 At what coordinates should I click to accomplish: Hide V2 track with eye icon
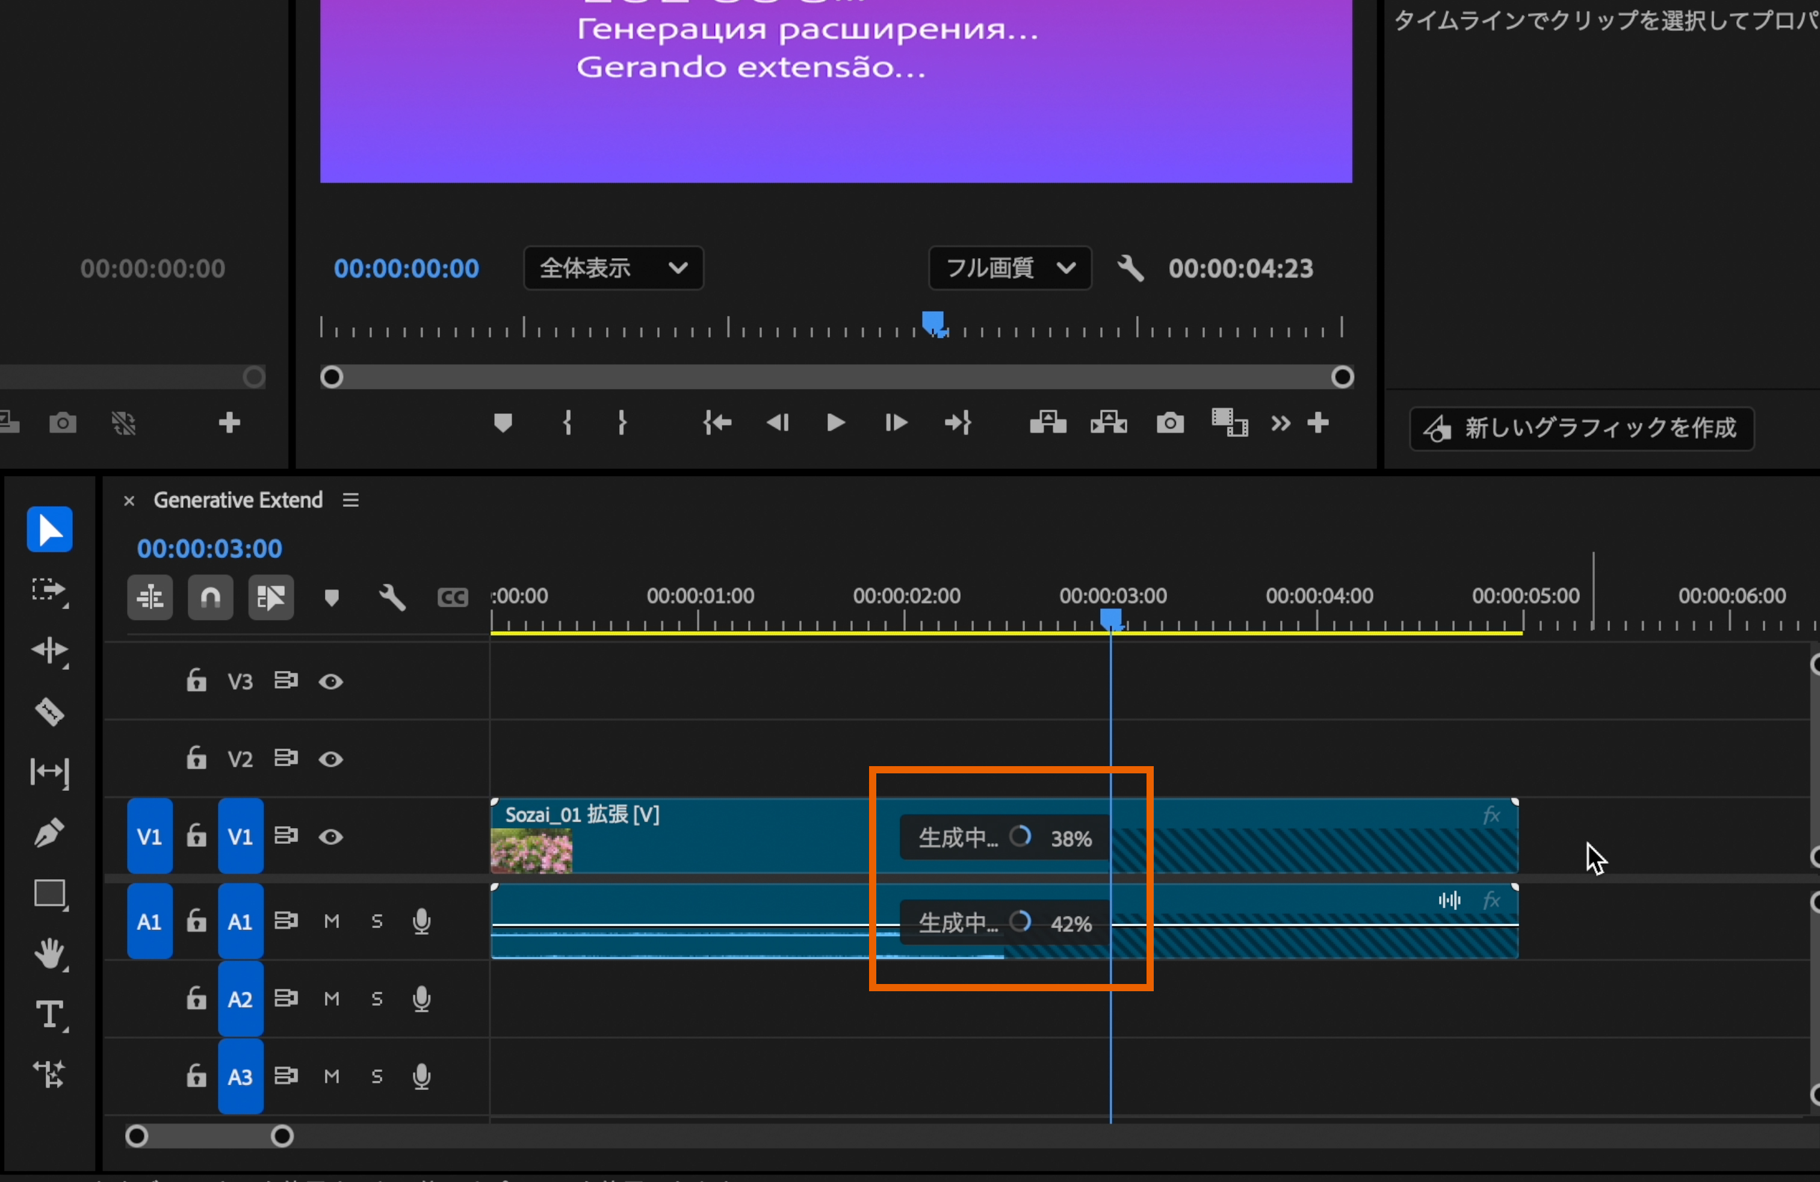click(x=330, y=759)
